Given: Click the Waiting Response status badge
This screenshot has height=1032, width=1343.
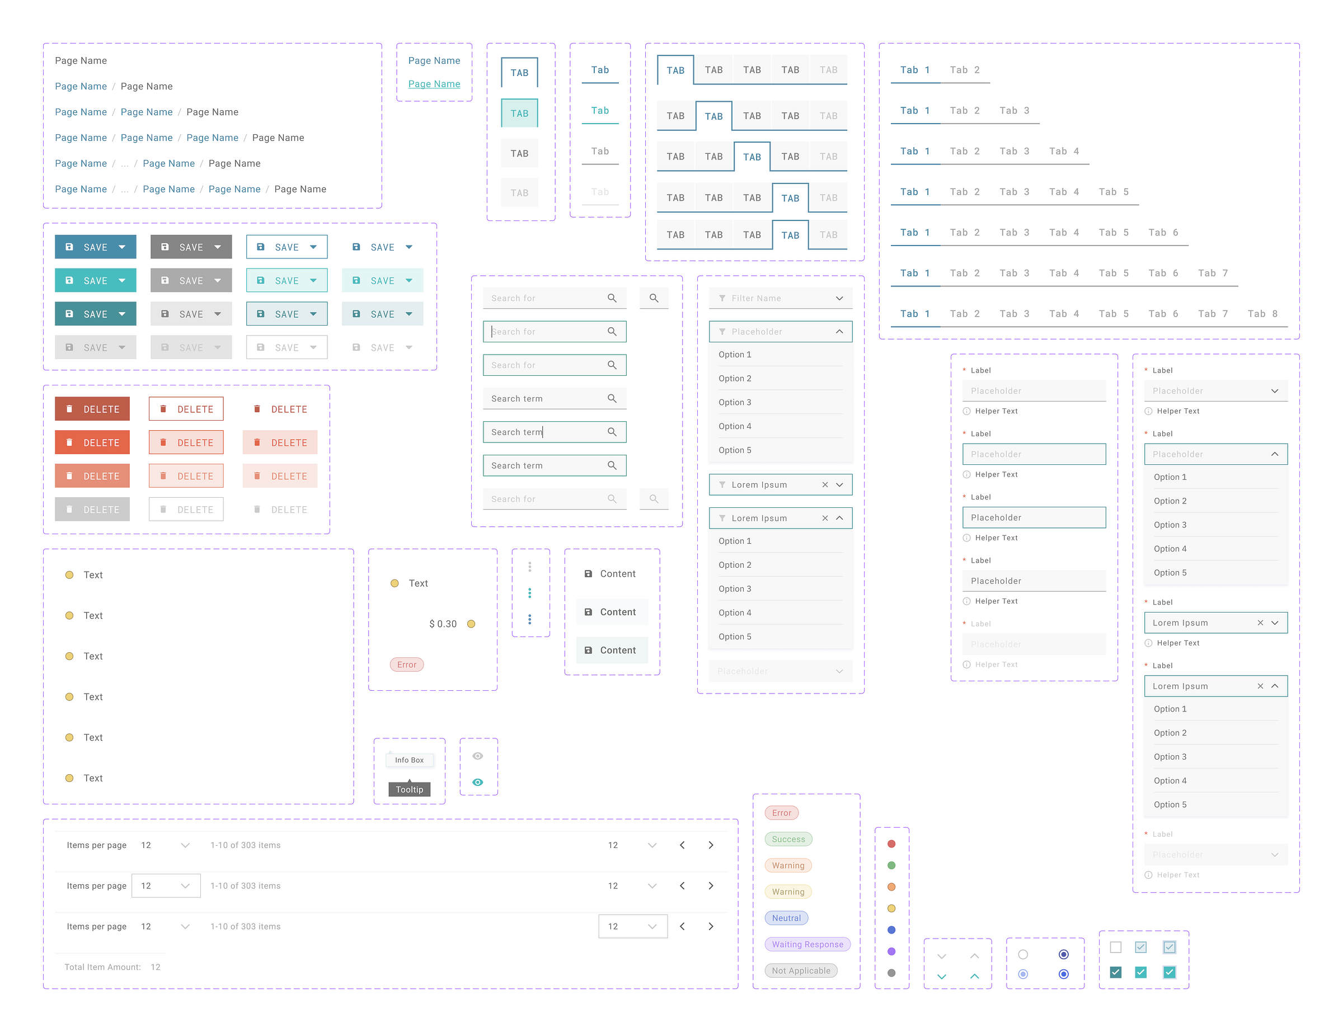Looking at the screenshot, I should [x=807, y=944].
